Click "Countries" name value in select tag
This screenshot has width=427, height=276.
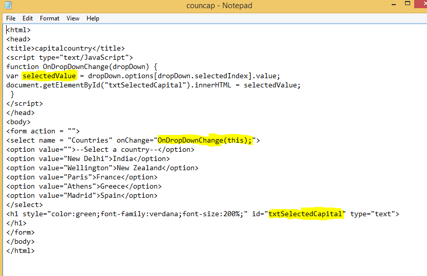tap(90, 141)
